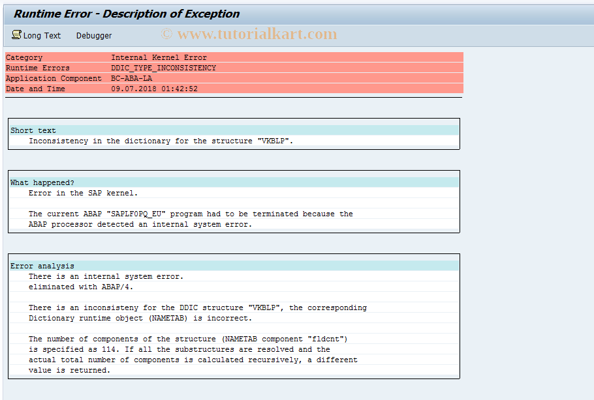Click the 'Internal Kernel Error' category value
This screenshot has width=594, height=400.
159,57
